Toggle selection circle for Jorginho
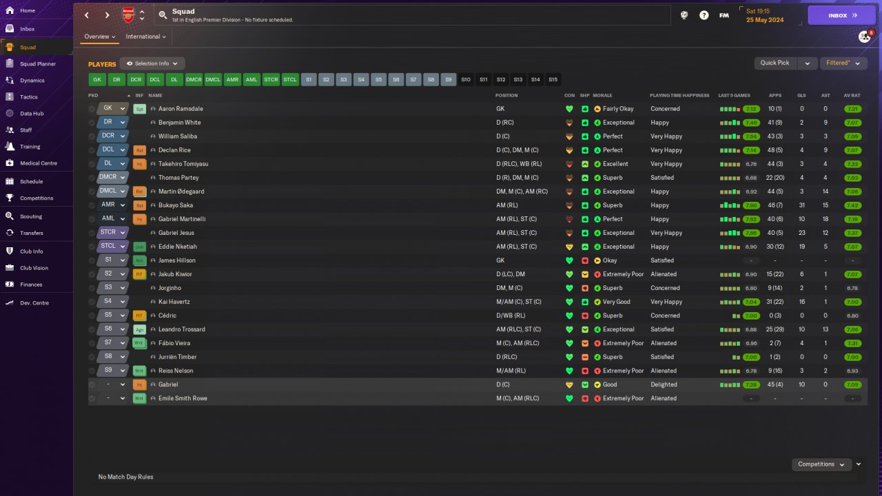This screenshot has height=496, width=882. (x=92, y=288)
